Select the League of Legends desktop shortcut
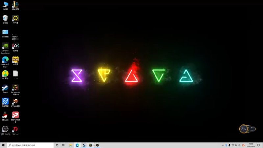This screenshot has width=263, height=148. pyautogui.click(x=15, y=6)
